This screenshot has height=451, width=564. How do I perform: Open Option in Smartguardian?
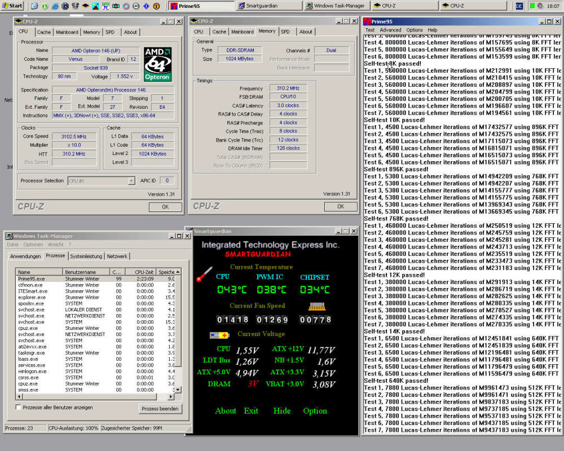[315, 411]
